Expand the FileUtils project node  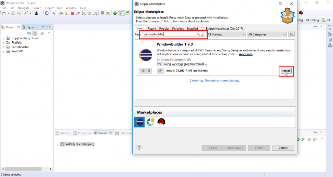point(3,43)
